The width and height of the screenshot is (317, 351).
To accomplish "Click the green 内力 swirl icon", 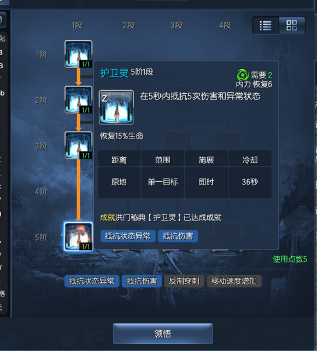I will click(x=243, y=75).
